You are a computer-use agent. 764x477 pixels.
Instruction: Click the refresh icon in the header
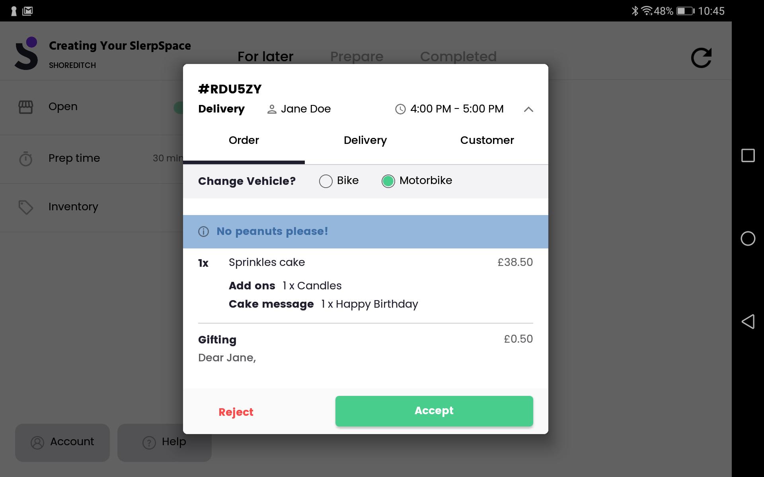(701, 58)
